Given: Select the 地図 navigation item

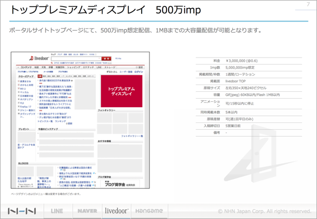Looking at the screenshot, I should coord(36,67).
